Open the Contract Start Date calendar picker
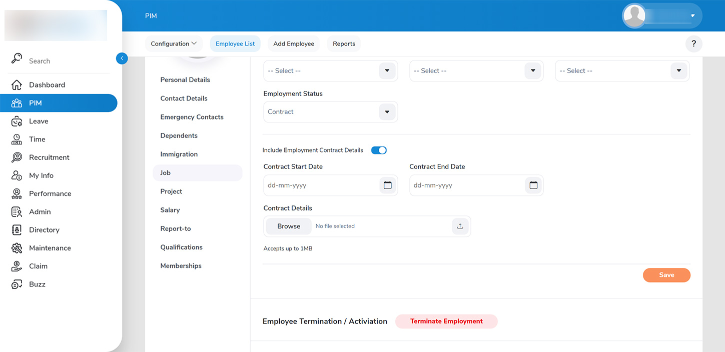Viewport: 725px width, 352px height. pos(387,185)
